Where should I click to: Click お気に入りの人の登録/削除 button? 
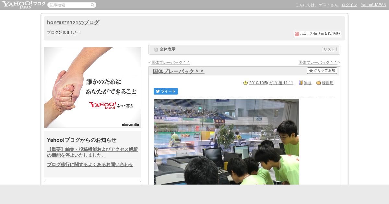[x=318, y=34]
